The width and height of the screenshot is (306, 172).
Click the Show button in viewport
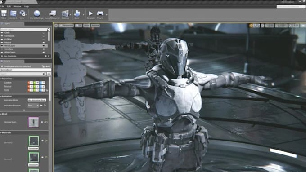click(86, 26)
